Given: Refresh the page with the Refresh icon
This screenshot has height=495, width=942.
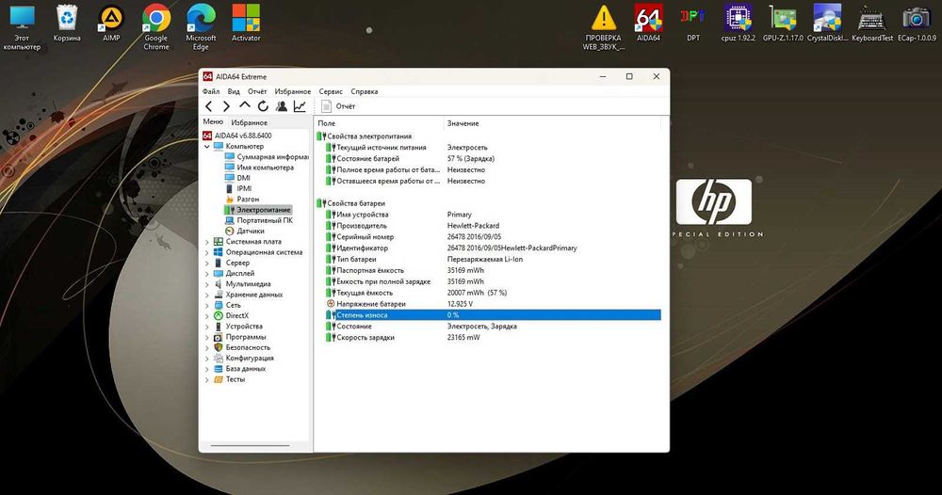Looking at the screenshot, I should pyautogui.click(x=263, y=106).
